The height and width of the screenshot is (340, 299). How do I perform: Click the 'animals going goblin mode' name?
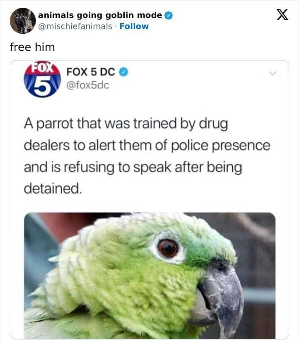coord(100,15)
